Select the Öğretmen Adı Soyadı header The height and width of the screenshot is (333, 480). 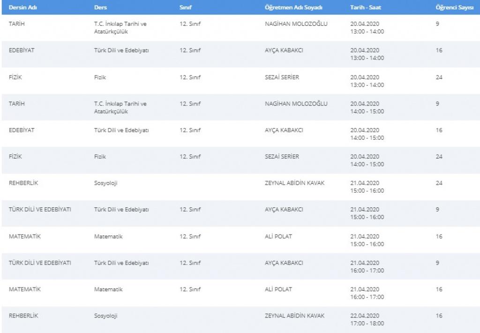(x=293, y=8)
